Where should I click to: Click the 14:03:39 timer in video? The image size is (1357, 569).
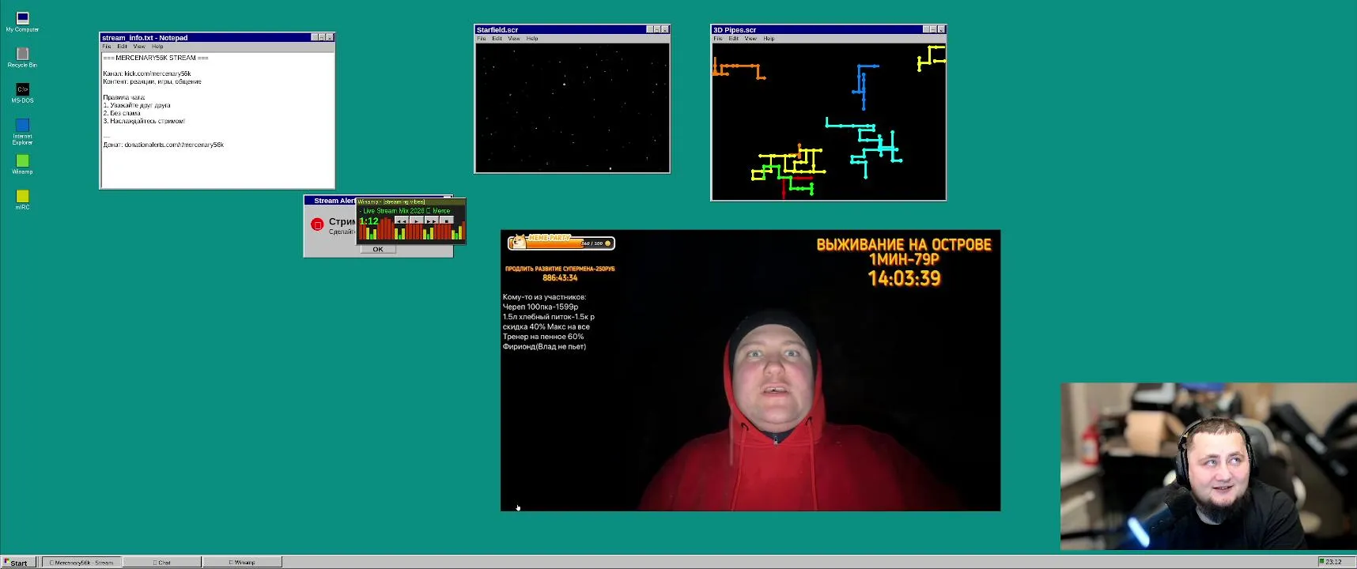pyautogui.click(x=904, y=278)
